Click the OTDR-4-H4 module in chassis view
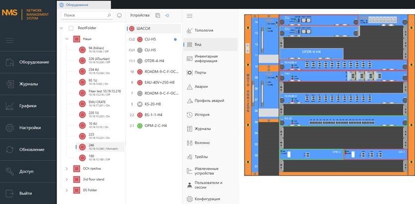The width and height of the screenshot is (415, 204). pyautogui.click(x=311, y=52)
